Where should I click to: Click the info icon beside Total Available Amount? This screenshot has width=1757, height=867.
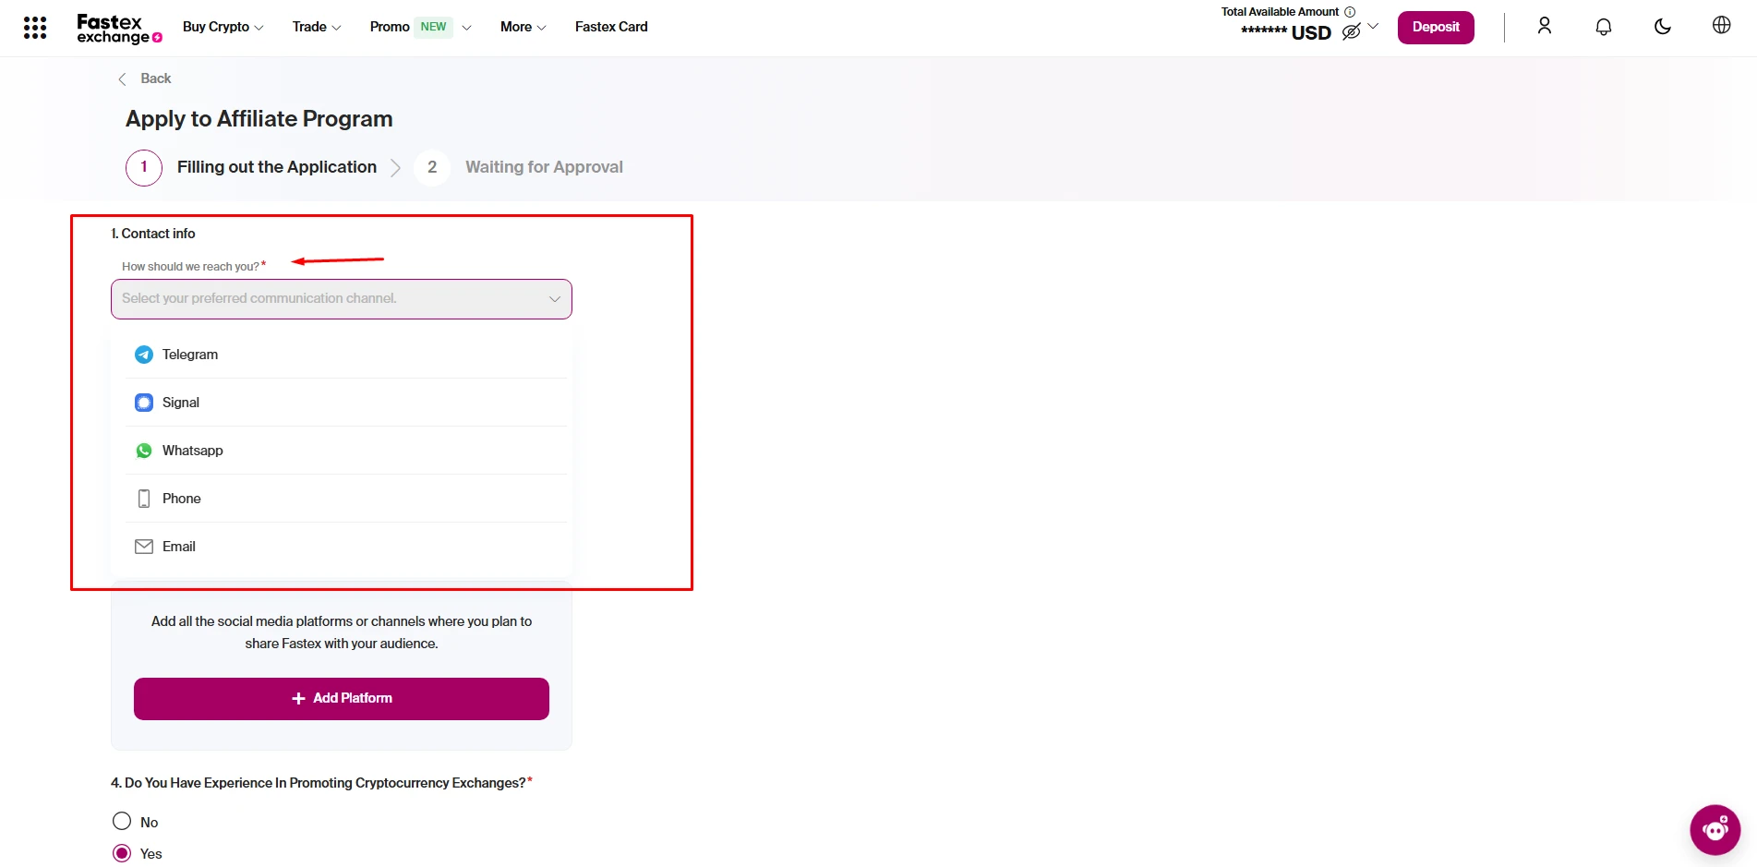coord(1350,12)
